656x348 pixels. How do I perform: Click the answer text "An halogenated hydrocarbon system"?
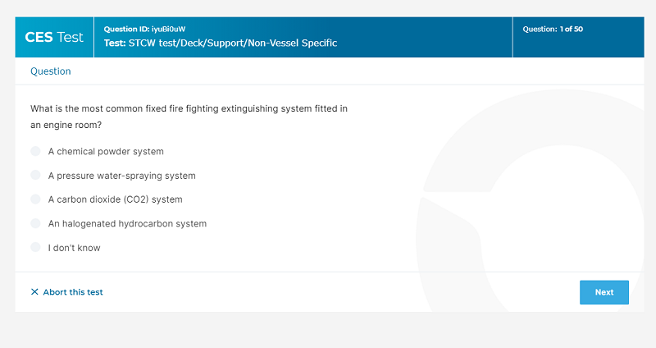pos(127,223)
